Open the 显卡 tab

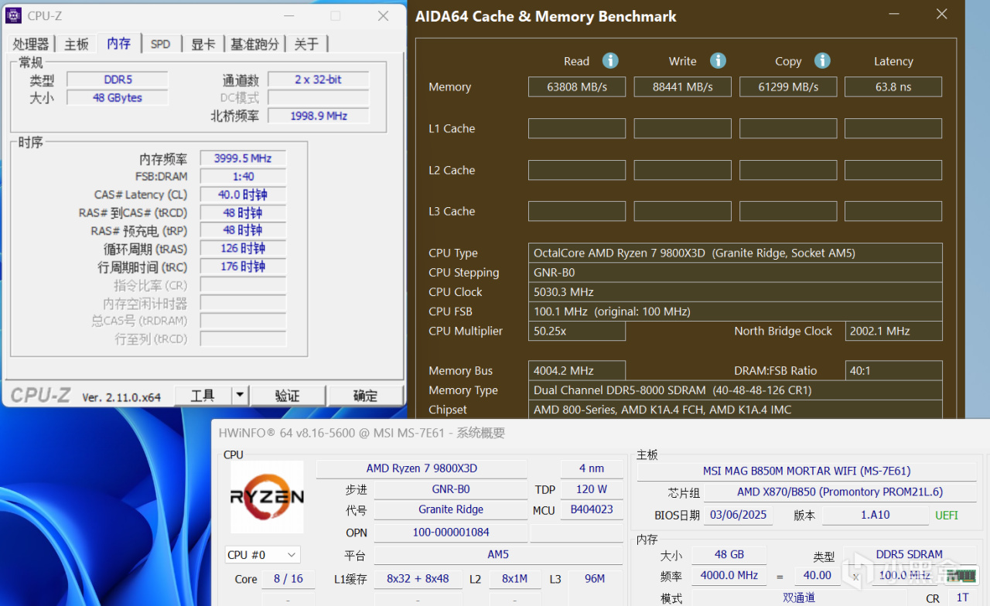point(203,44)
